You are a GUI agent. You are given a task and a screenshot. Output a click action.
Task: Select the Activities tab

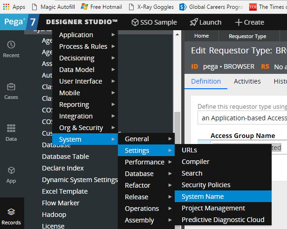click(247, 81)
